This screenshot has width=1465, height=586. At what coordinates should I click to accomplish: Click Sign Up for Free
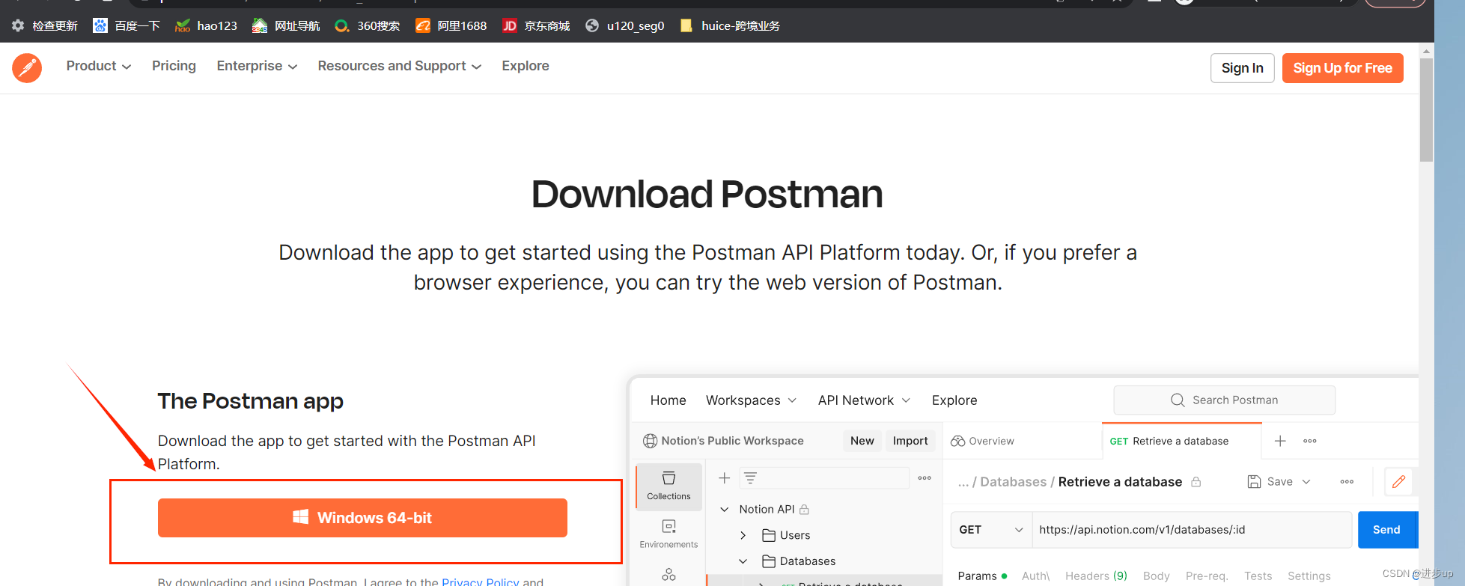coord(1342,68)
